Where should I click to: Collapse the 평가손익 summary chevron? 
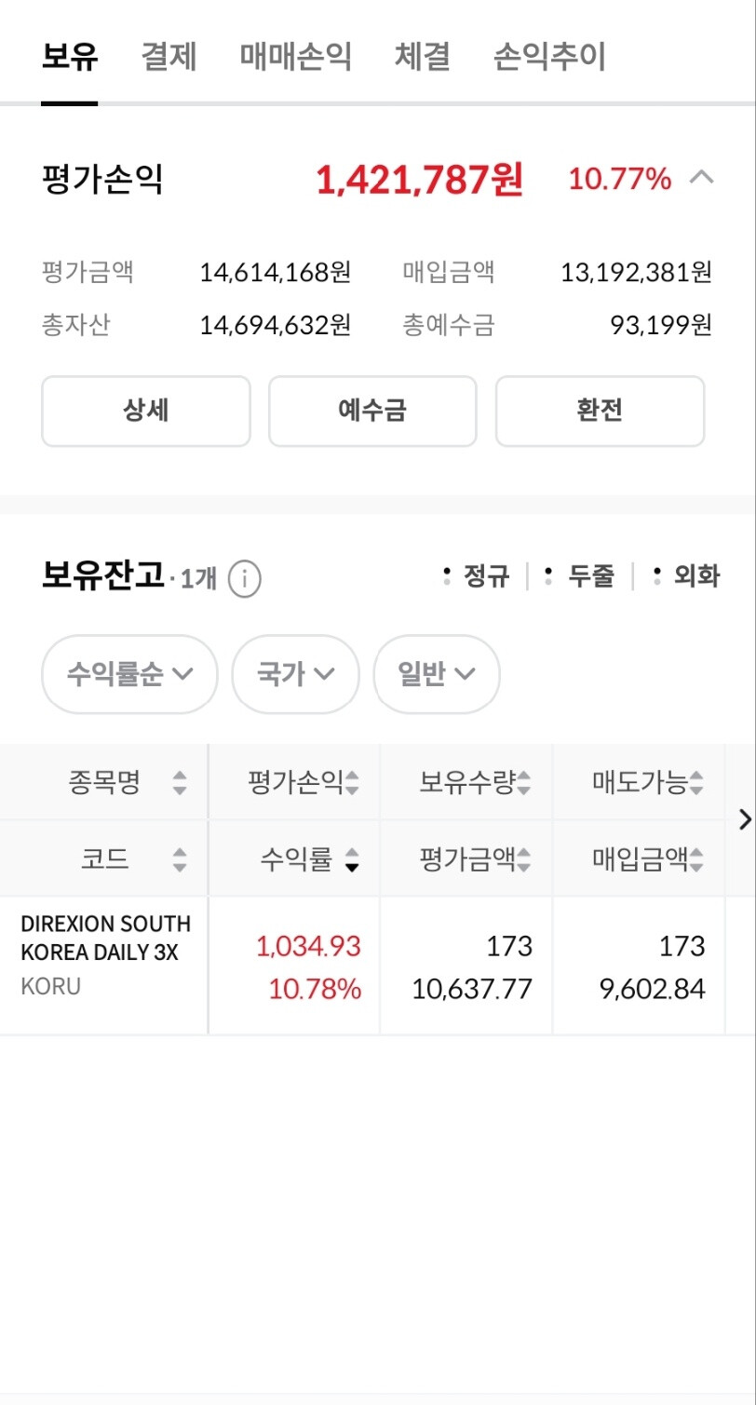tap(701, 178)
